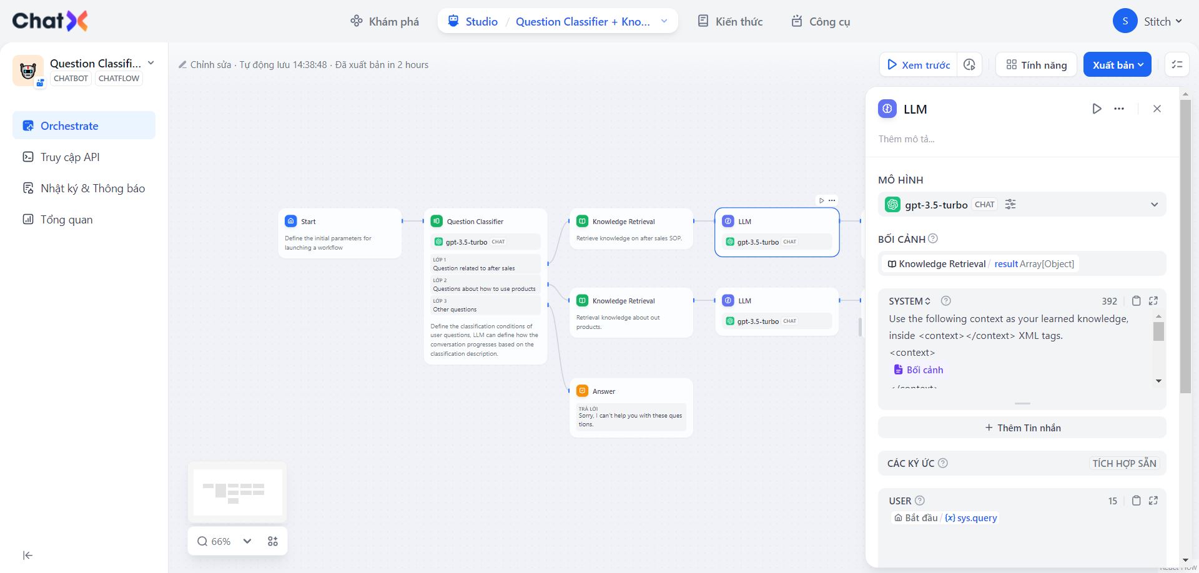Viewport: 1199px width, 573px height.
Task: Click the Xuất bản publish button
Action: click(1117, 65)
